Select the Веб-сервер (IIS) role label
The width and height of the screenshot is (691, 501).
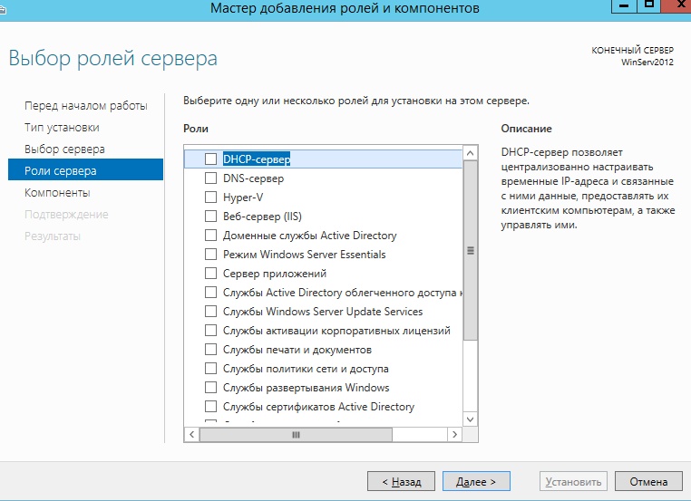point(262,217)
